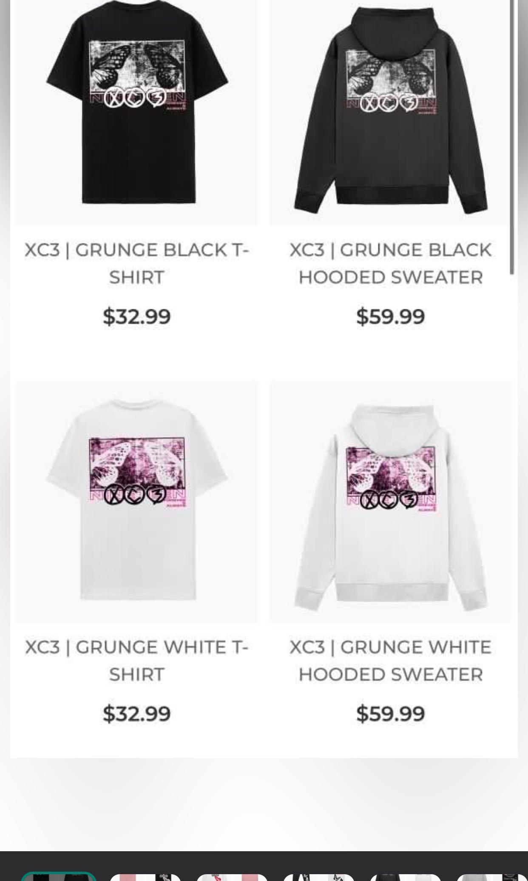
Task: Open the Grunge Black T-Shirt product image
Action: tap(136, 113)
